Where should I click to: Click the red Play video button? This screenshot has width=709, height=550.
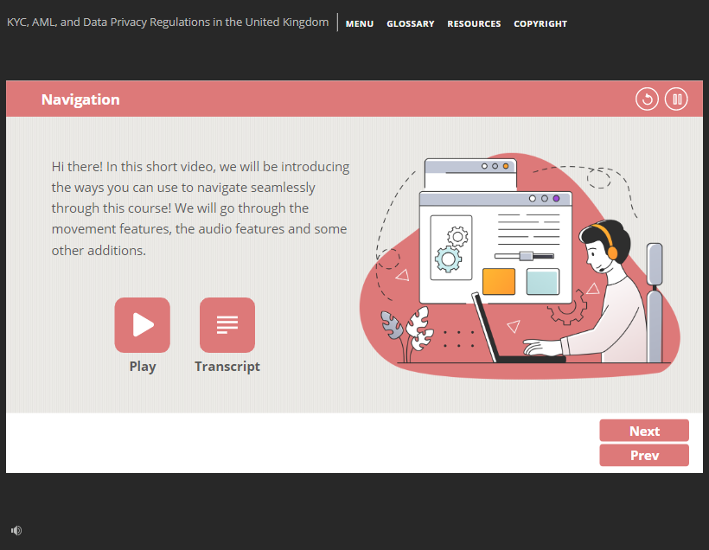click(x=143, y=325)
